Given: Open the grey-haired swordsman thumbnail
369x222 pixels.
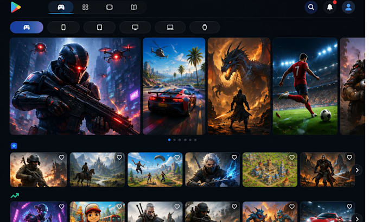Looking at the screenshot, I should 155,212.
